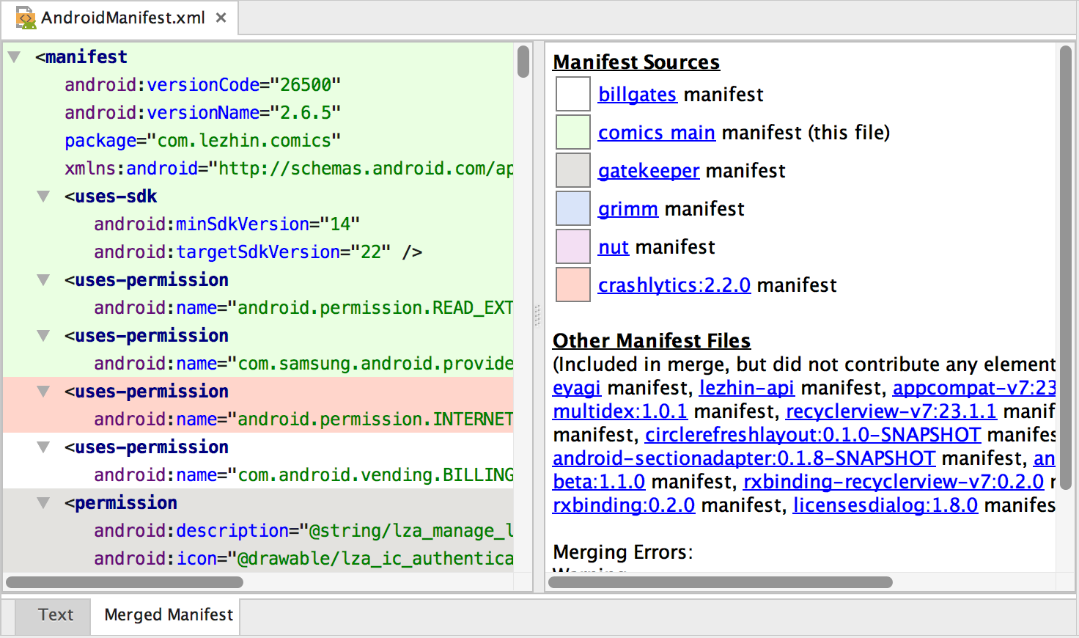
Task: Click the Other Manifest Files heading
Action: [x=652, y=341]
